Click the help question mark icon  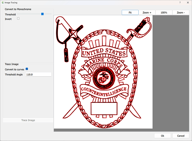click(x=180, y=3)
